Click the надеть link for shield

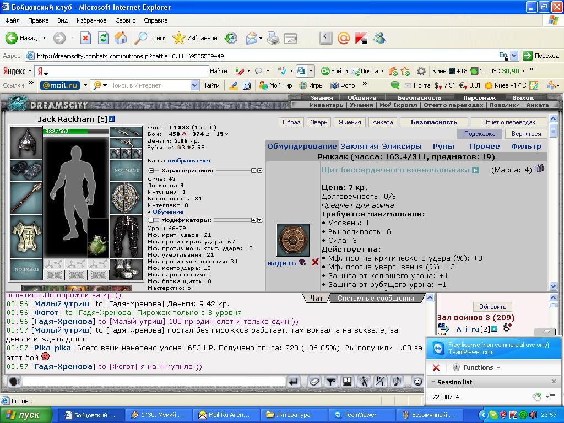281,263
